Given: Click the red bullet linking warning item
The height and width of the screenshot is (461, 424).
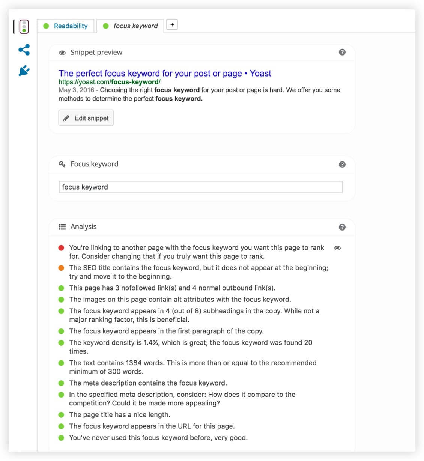Looking at the screenshot, I should (x=196, y=252).
